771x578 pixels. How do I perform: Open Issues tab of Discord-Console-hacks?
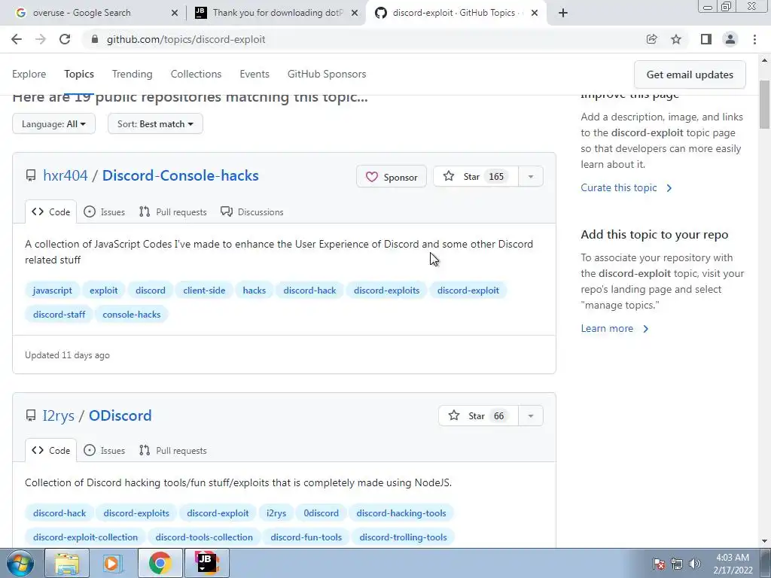coord(104,211)
